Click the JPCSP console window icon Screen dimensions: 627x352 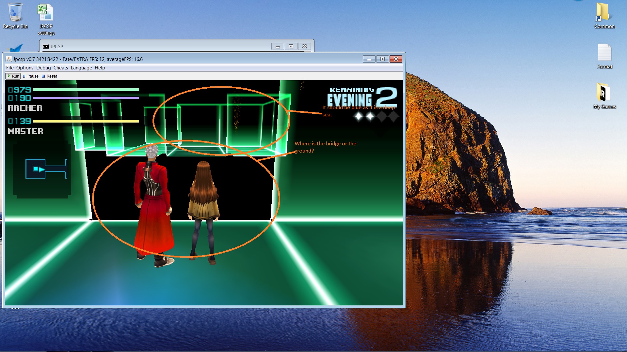tap(46, 47)
